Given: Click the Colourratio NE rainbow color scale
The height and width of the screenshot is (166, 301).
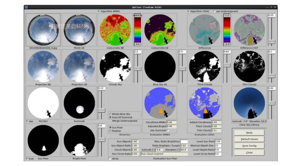Looking at the screenshot, I should (137, 30).
